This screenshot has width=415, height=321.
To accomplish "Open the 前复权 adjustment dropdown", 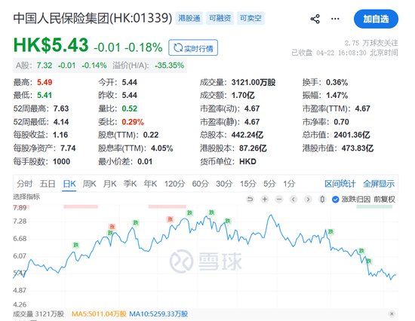I will (x=384, y=200).
